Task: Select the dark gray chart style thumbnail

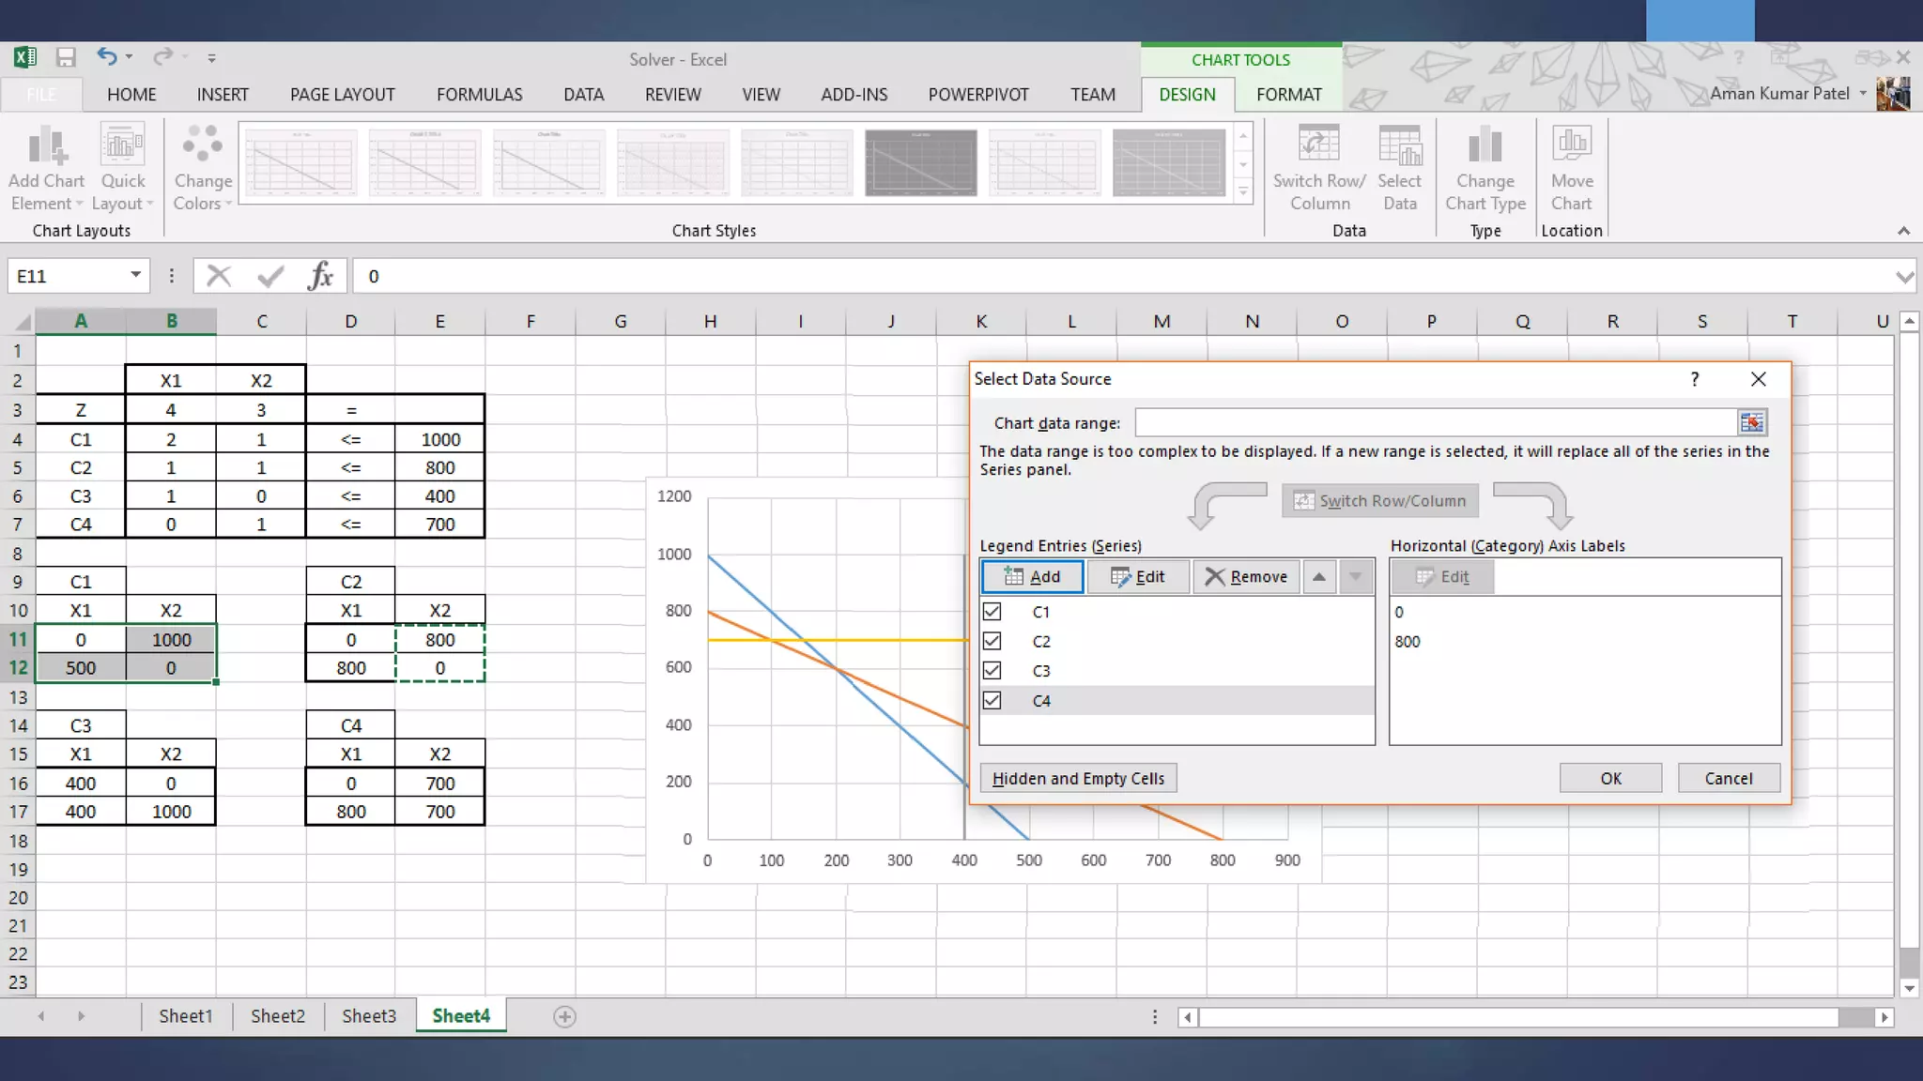Action: [x=920, y=163]
